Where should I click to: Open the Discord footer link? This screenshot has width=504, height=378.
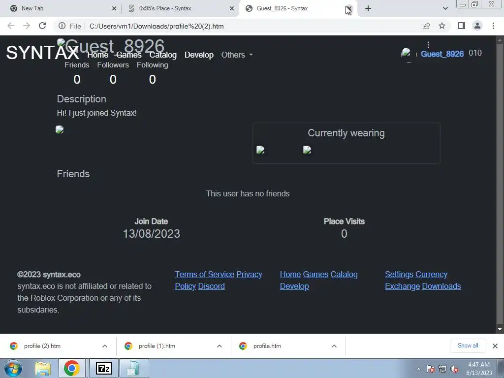[211, 286]
